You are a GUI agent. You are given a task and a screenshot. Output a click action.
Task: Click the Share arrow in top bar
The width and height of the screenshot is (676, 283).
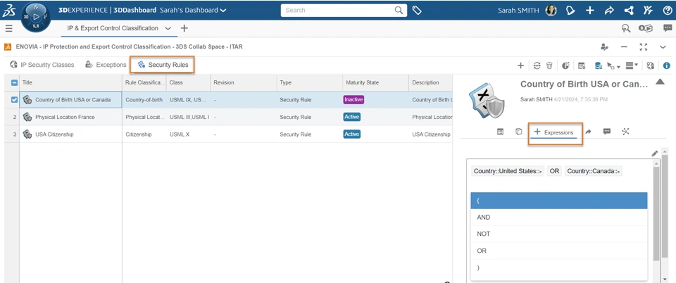(609, 11)
